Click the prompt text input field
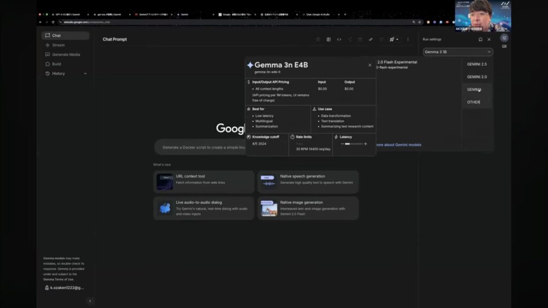The width and height of the screenshot is (548, 308). 199,147
